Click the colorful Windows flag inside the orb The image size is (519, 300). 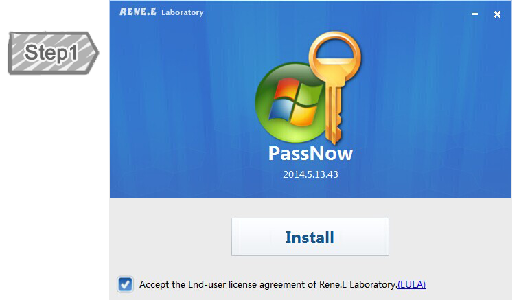(294, 102)
